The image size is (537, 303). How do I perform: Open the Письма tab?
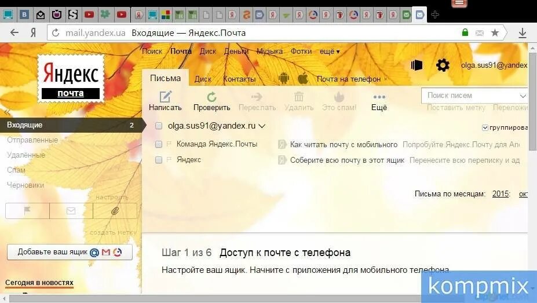coord(166,78)
